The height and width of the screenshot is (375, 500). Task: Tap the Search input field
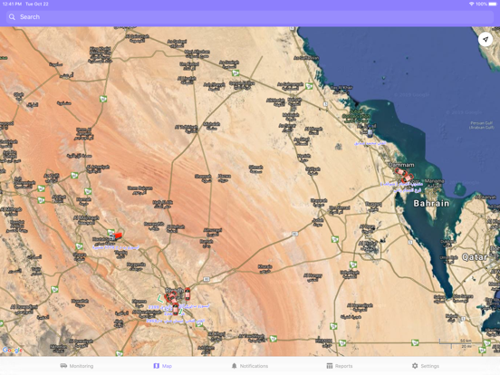(x=250, y=17)
